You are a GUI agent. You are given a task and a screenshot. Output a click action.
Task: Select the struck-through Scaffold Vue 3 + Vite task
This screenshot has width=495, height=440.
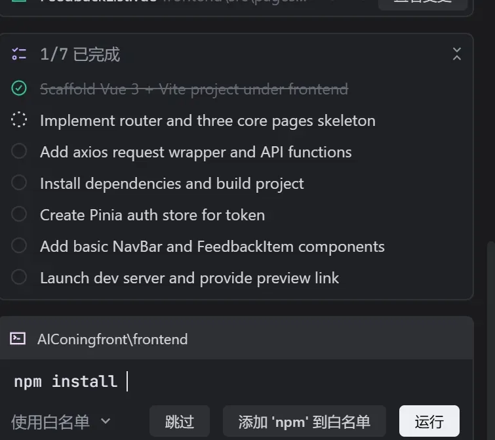click(193, 89)
